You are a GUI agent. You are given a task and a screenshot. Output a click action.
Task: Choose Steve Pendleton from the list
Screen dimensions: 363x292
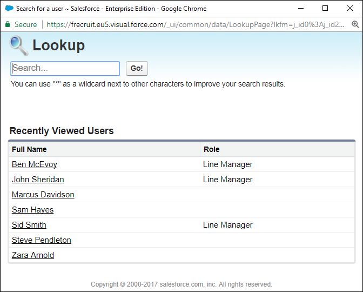(x=41, y=240)
